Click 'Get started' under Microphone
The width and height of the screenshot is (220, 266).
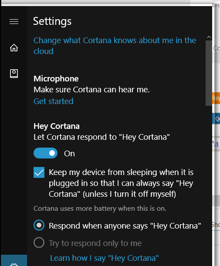click(x=54, y=101)
